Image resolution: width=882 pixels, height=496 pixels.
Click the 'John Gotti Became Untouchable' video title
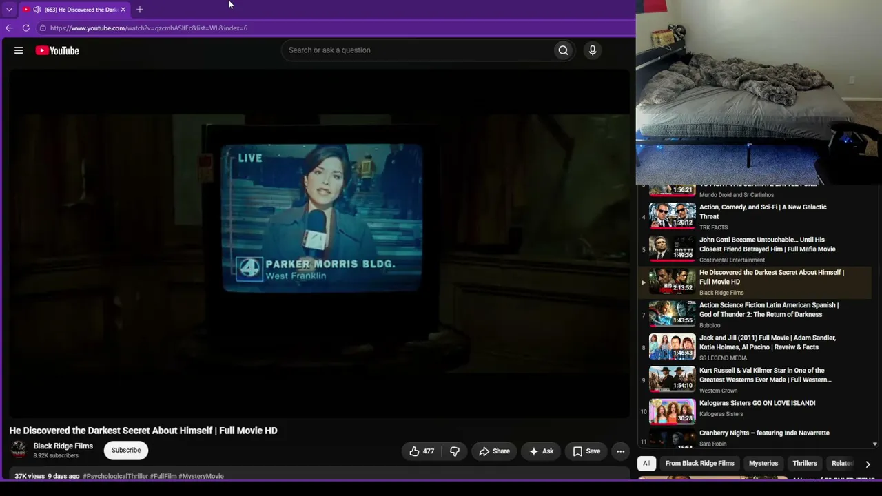pos(768,245)
